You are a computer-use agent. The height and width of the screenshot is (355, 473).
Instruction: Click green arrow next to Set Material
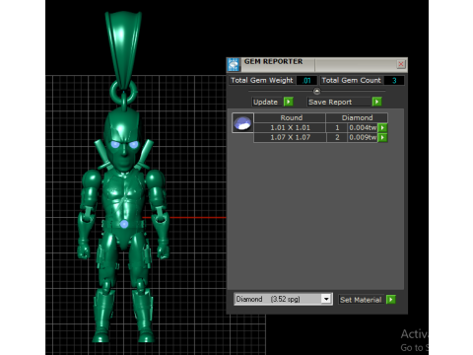coord(391,300)
